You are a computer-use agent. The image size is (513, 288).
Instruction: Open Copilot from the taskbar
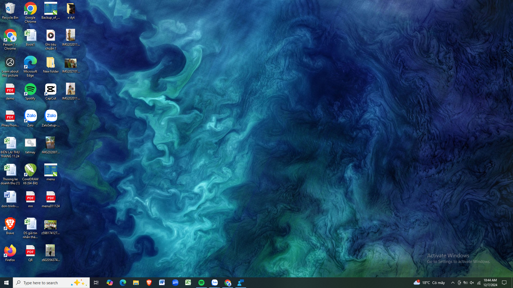point(110,283)
